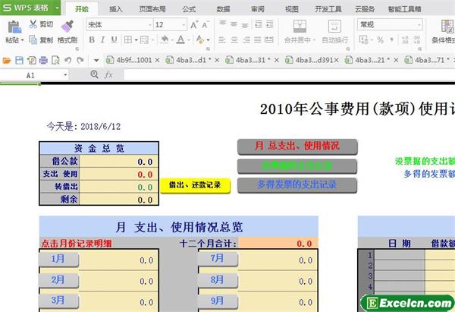Viewport: 455px width, 312px height.
Task: Click the Undo arrow icon
Action: tap(69, 59)
